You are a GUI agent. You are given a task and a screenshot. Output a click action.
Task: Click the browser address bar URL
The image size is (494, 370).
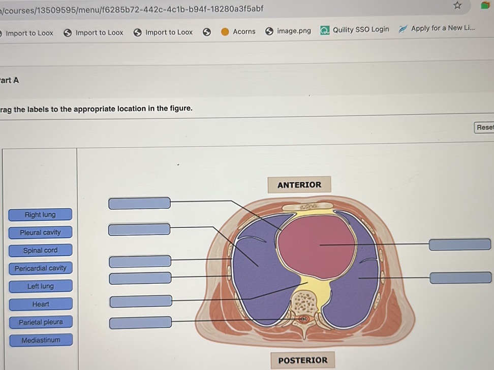tap(132, 9)
